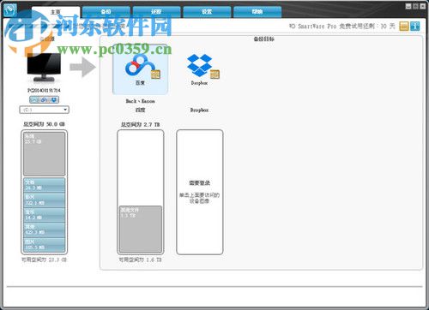Click the Dropbox login-required panel
429x310 pixels.
(200, 192)
